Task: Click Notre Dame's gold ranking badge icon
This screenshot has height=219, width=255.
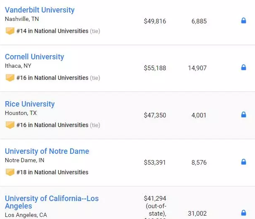Action: 10,172
